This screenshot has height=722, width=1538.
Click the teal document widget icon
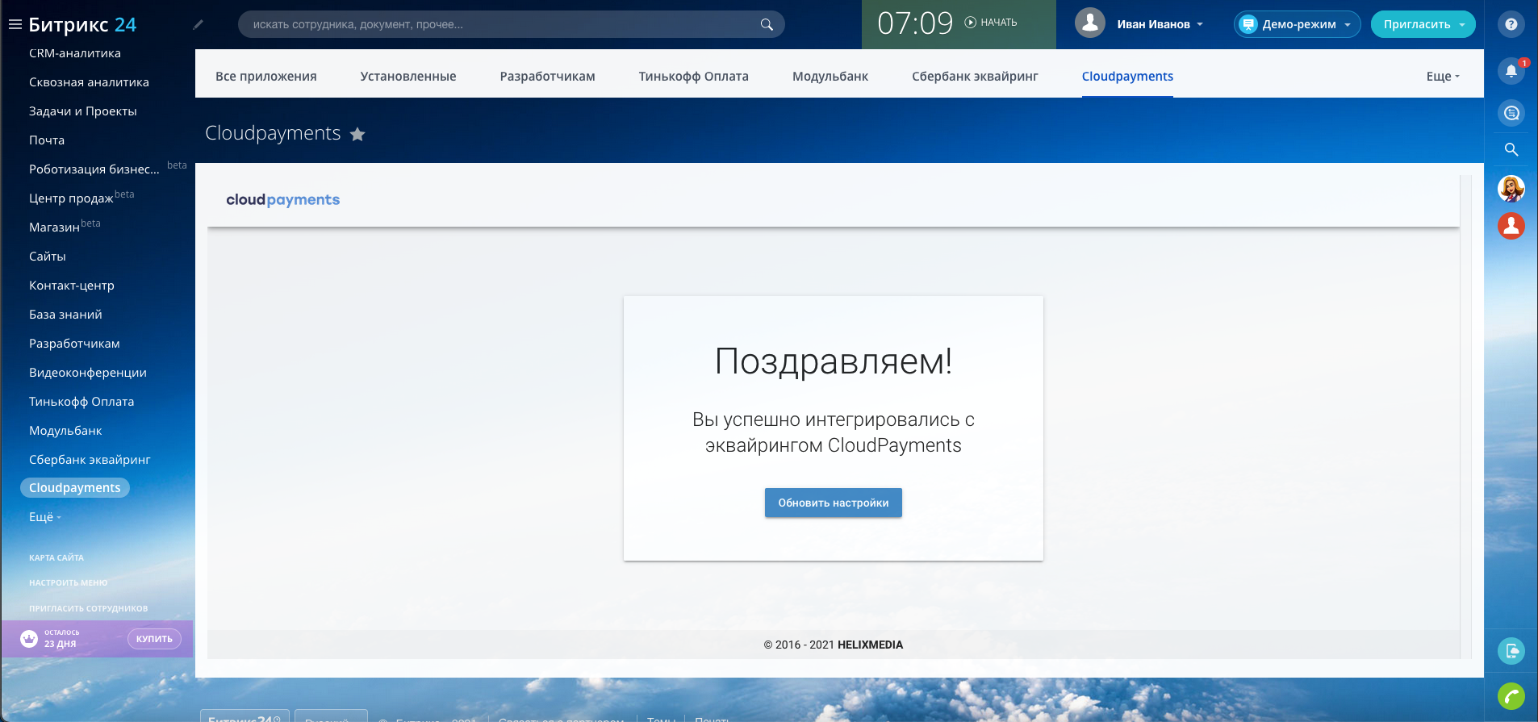1511,651
